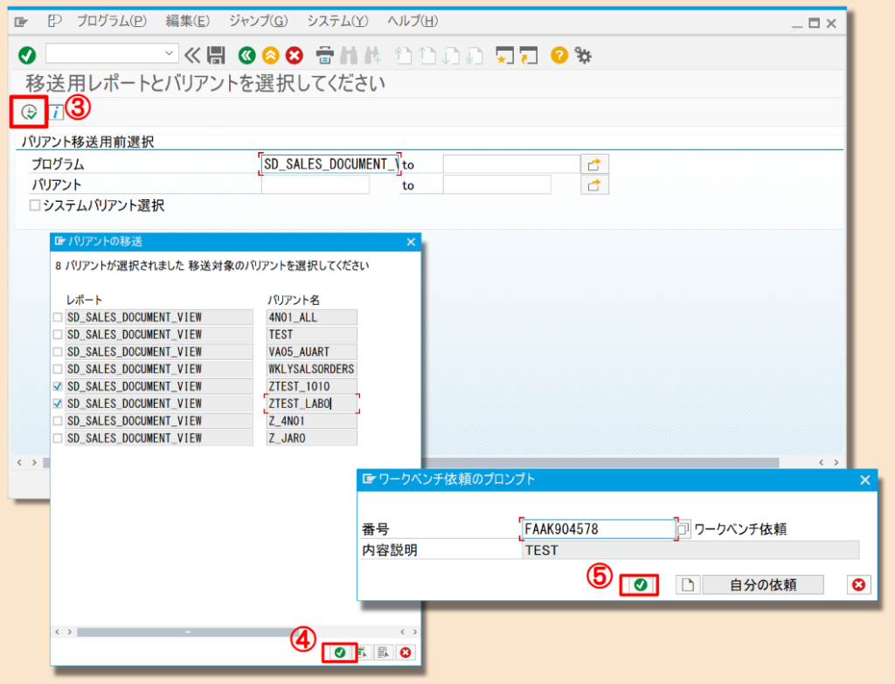This screenshot has width=895, height=684.
Task: Open the 編集(E) menu
Action: tap(188, 21)
